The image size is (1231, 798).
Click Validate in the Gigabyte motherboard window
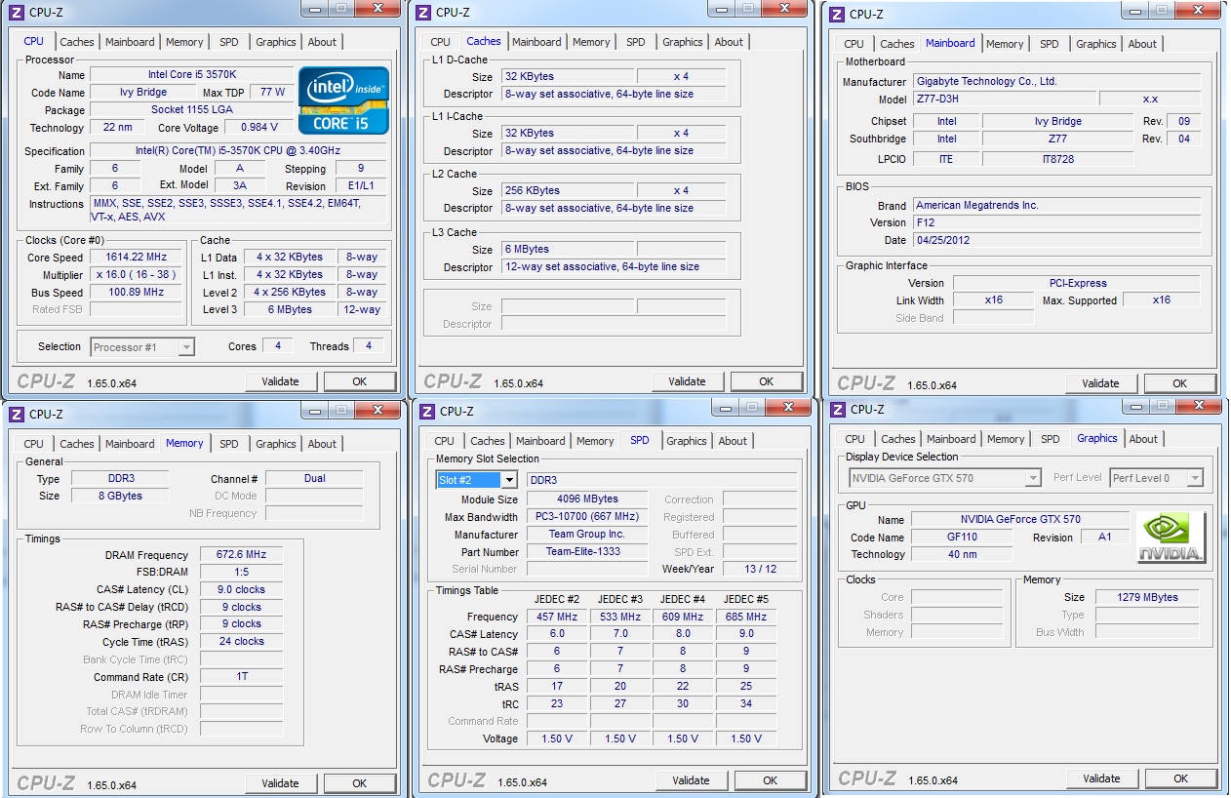tap(1101, 383)
